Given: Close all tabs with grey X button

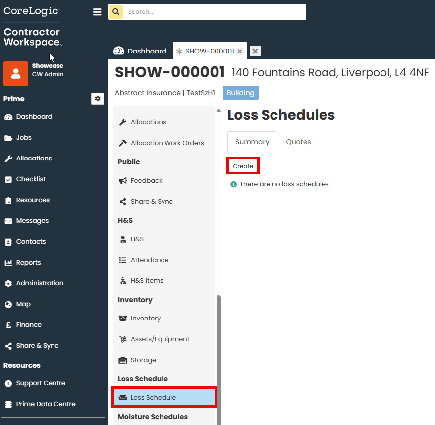Looking at the screenshot, I should click(255, 51).
